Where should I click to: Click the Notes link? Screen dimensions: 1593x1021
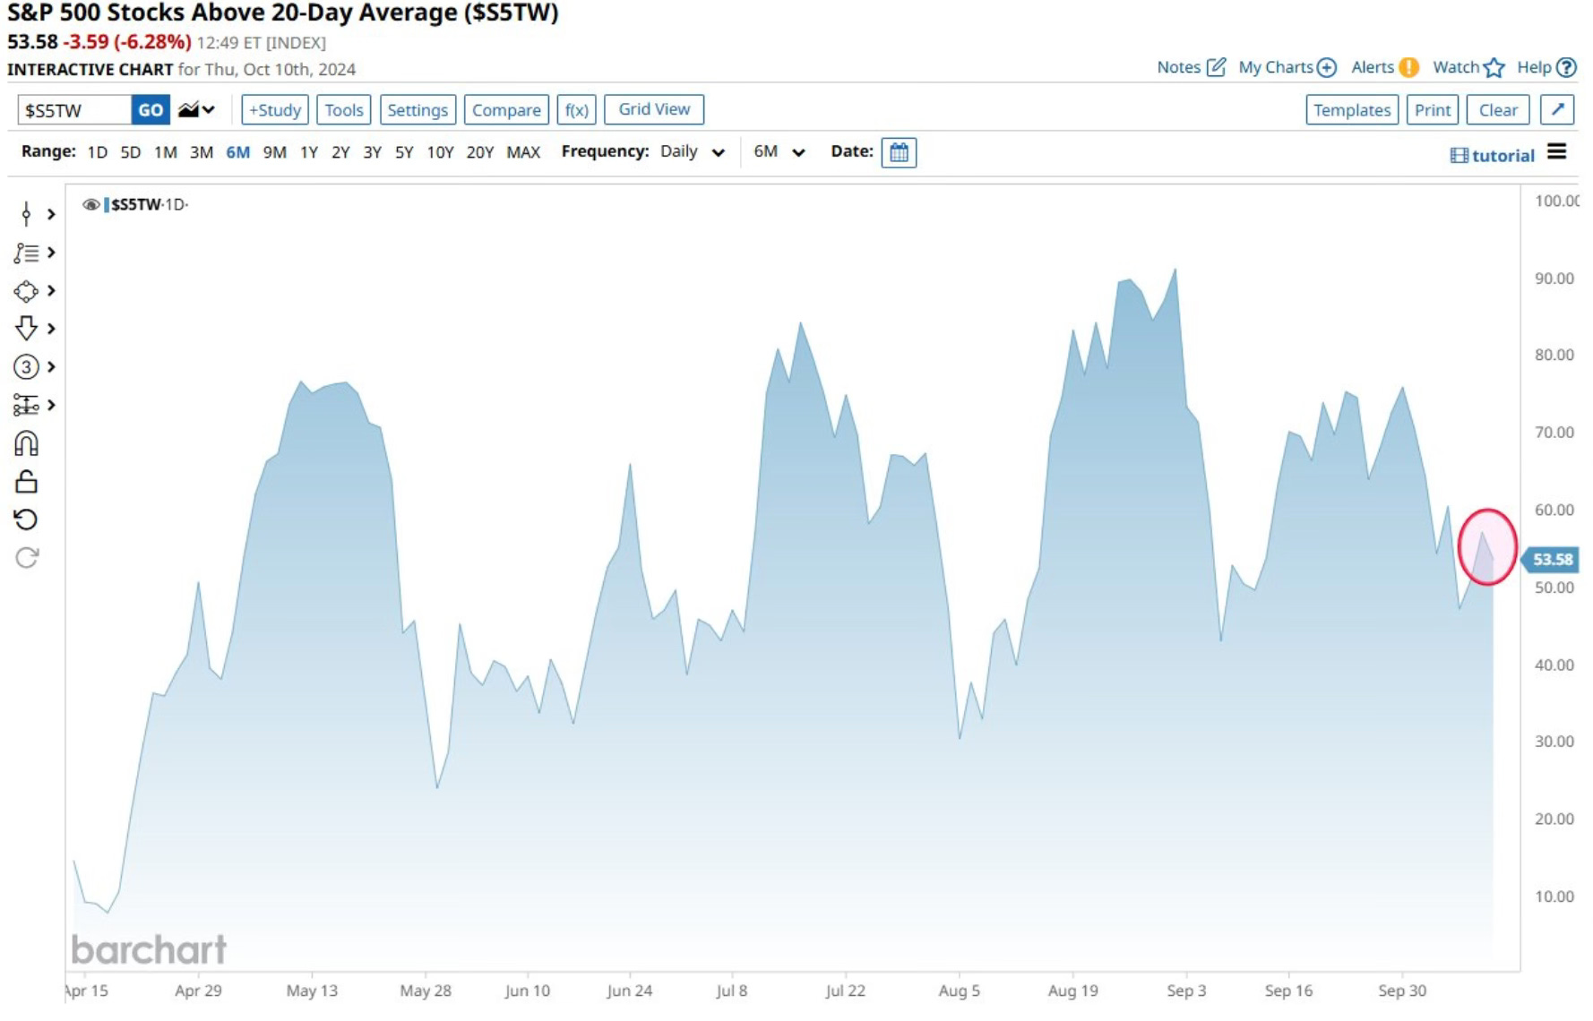1178,67
